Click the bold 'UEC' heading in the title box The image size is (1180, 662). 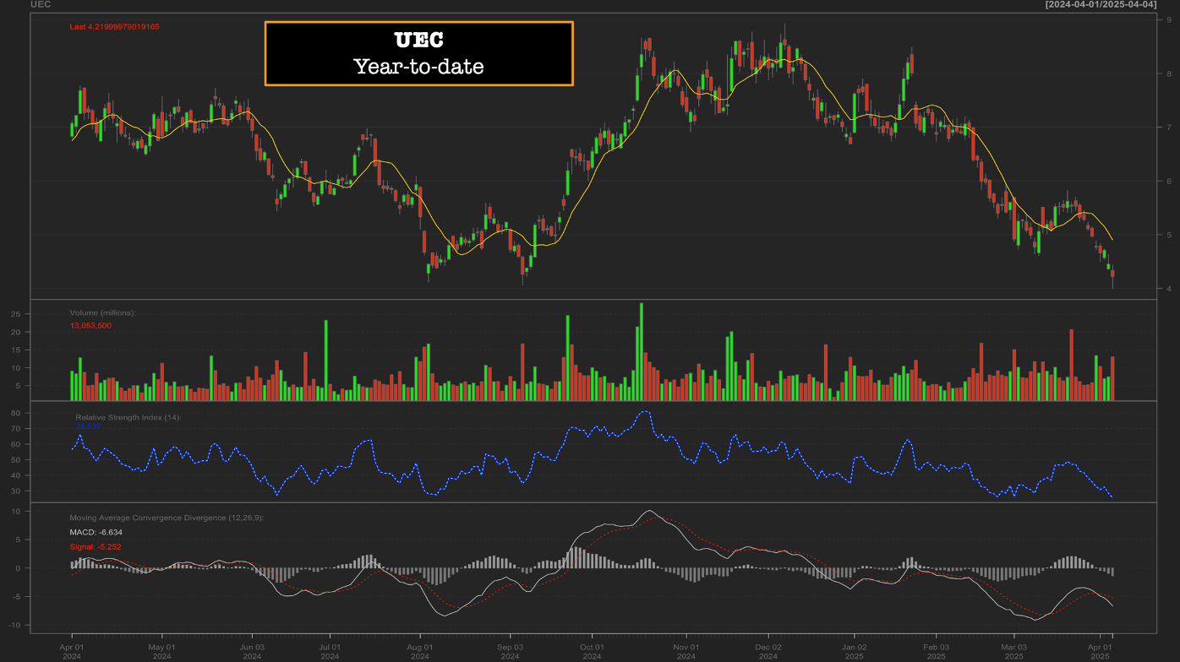coord(419,40)
